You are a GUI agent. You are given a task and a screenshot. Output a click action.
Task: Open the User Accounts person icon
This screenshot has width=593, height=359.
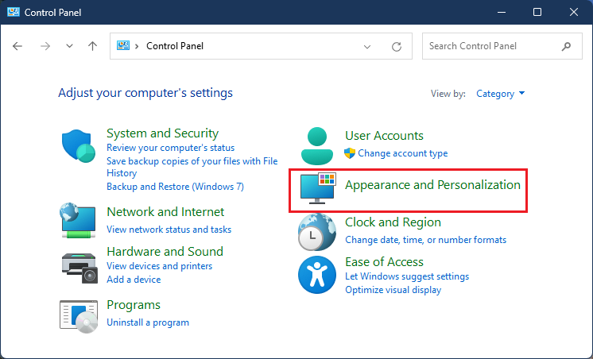pyautogui.click(x=317, y=146)
